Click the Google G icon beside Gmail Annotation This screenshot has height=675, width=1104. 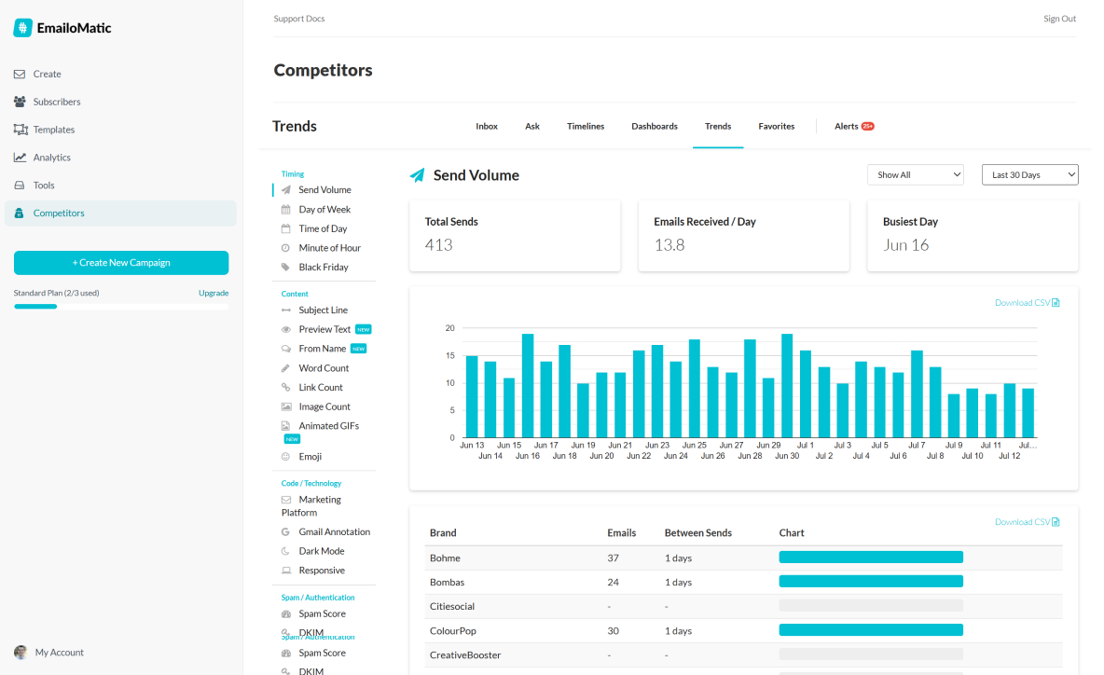[x=286, y=532]
